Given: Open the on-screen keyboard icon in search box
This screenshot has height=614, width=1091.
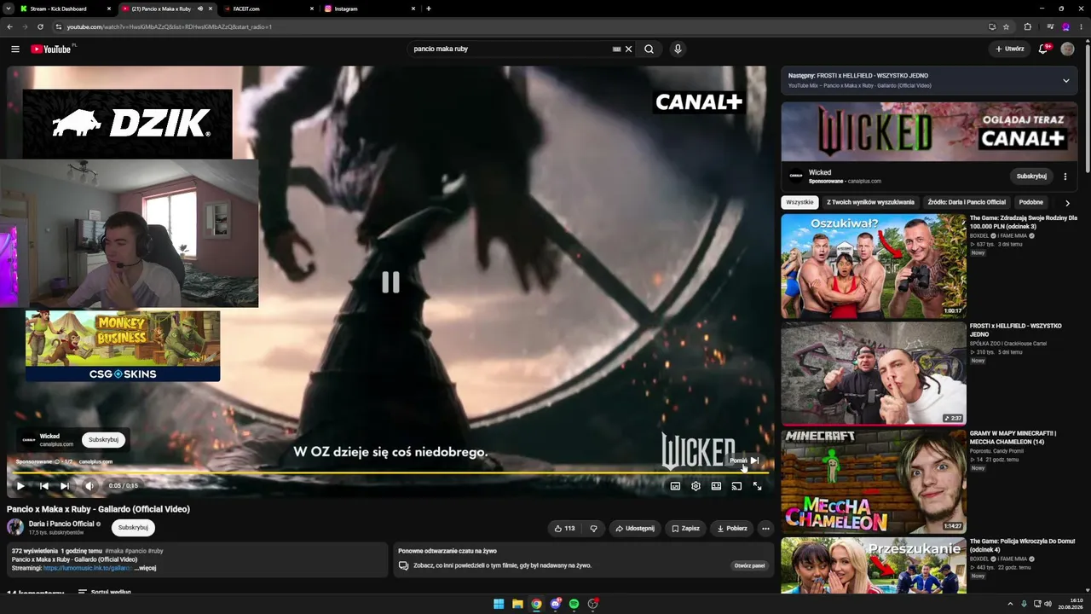Looking at the screenshot, I should [616, 49].
